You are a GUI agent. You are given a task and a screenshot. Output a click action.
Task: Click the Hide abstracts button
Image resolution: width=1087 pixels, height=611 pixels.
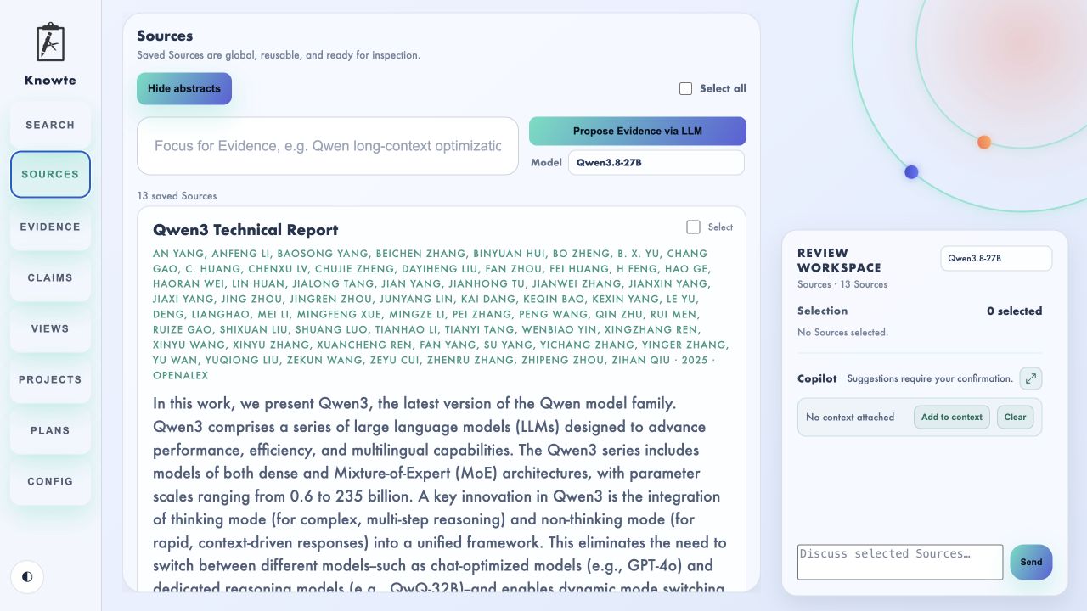(x=184, y=88)
